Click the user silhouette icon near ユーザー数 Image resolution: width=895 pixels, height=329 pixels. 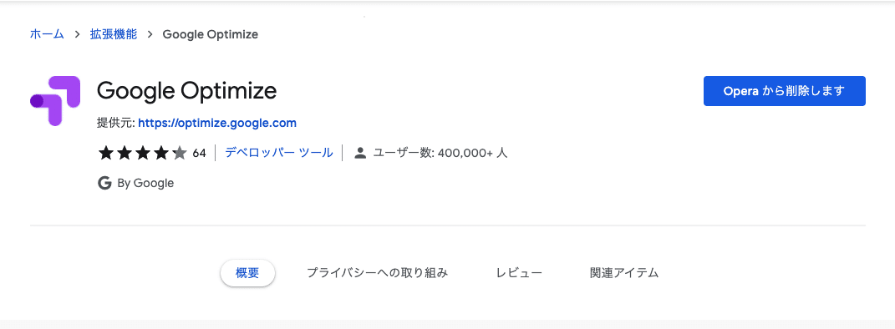(360, 153)
